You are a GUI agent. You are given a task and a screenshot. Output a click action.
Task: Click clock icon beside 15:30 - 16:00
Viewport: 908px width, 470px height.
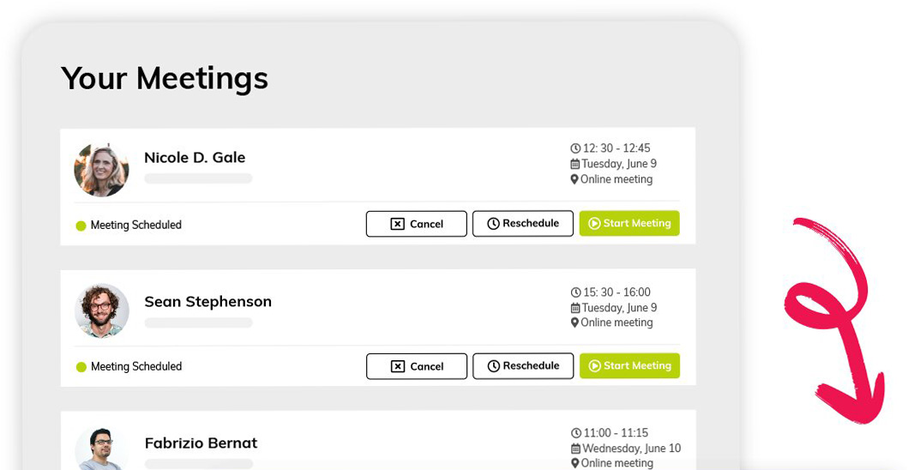(x=575, y=292)
